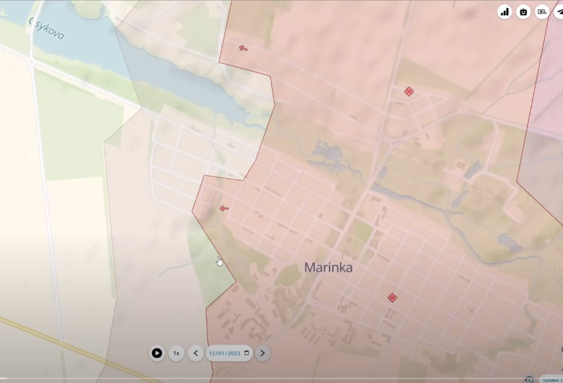The width and height of the screenshot is (563, 383).
Task: Change the 1x playback speed
Action: point(176,353)
